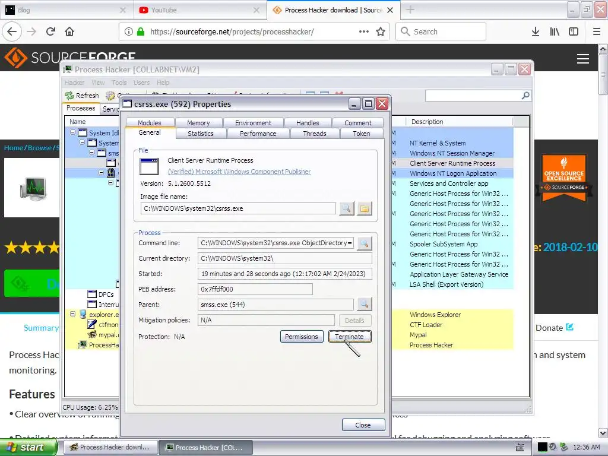This screenshot has width=608, height=456.
Task: Click Refresh in Process Hacker toolbar
Action: pyautogui.click(x=82, y=96)
